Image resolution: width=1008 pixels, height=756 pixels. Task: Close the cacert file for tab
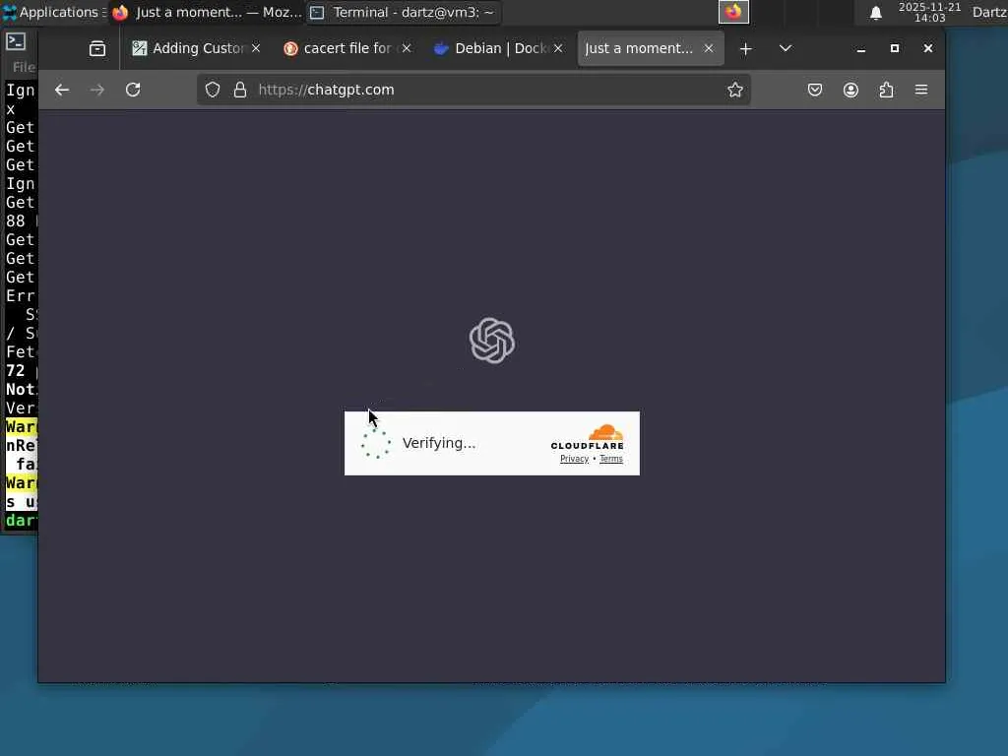407,48
